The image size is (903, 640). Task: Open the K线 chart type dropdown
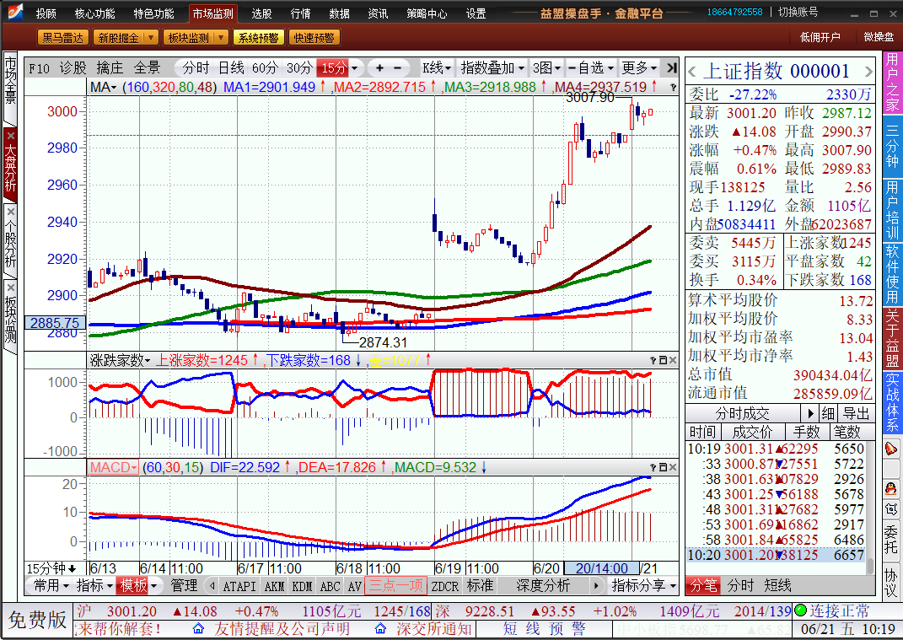coord(437,68)
